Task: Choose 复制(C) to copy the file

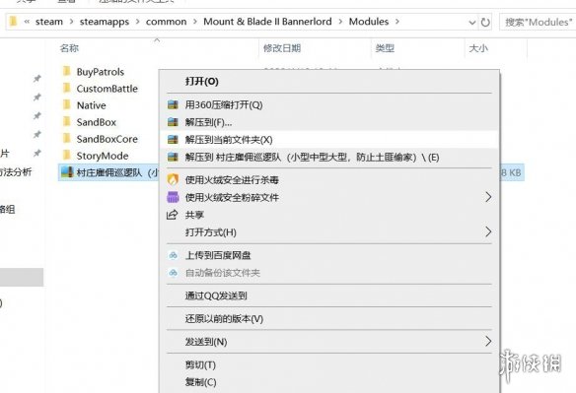Action: coord(329,382)
